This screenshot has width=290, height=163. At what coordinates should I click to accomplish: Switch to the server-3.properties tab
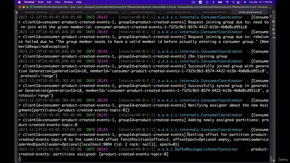(107, 12)
